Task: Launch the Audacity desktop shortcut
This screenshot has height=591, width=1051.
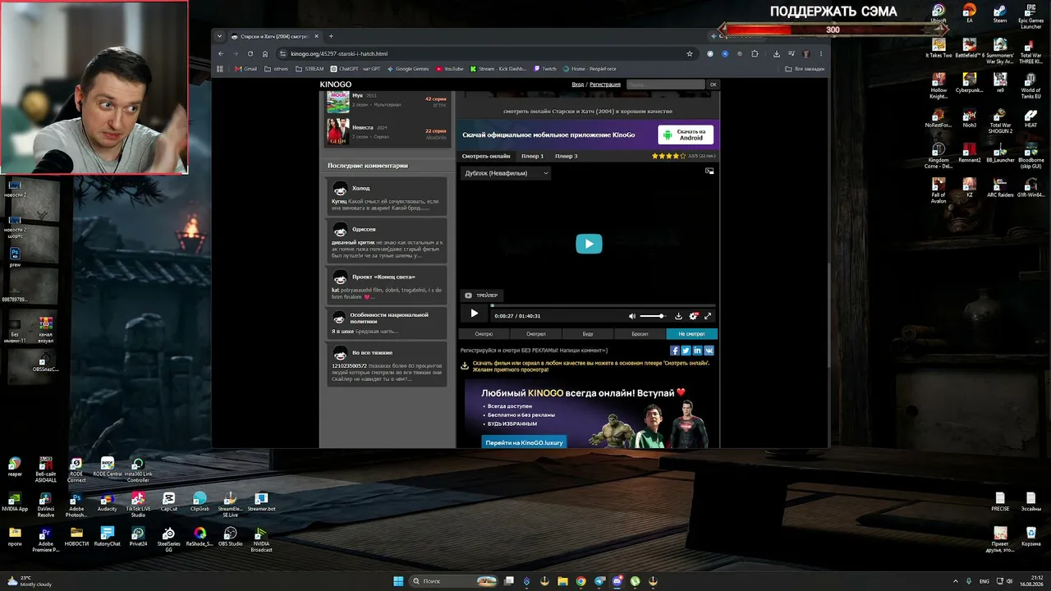Action: pos(107,502)
